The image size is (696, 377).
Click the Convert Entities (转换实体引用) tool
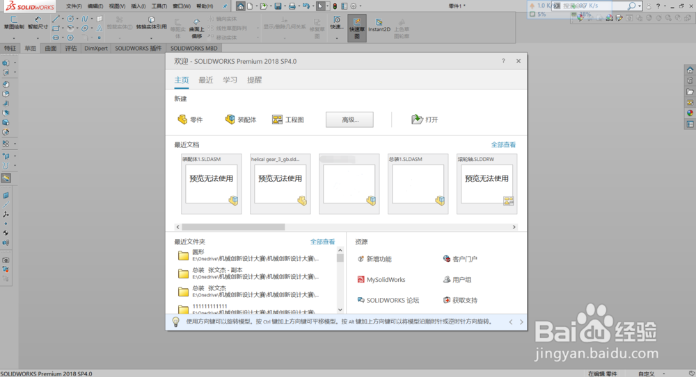pyautogui.click(x=151, y=23)
